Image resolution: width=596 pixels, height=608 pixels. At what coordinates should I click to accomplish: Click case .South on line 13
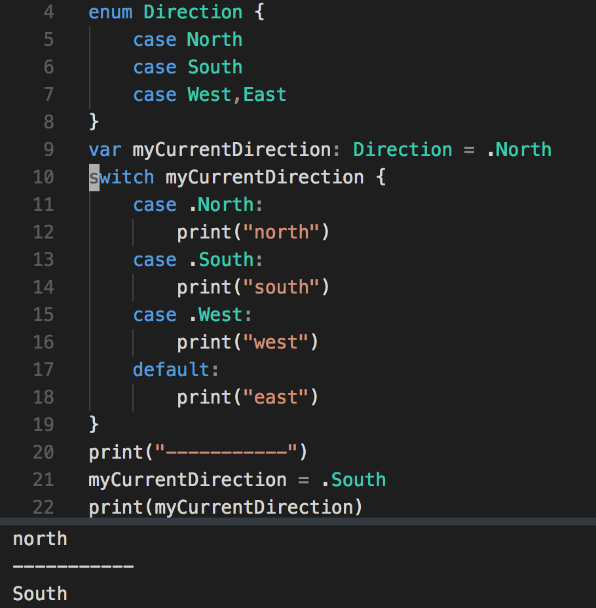(x=198, y=260)
